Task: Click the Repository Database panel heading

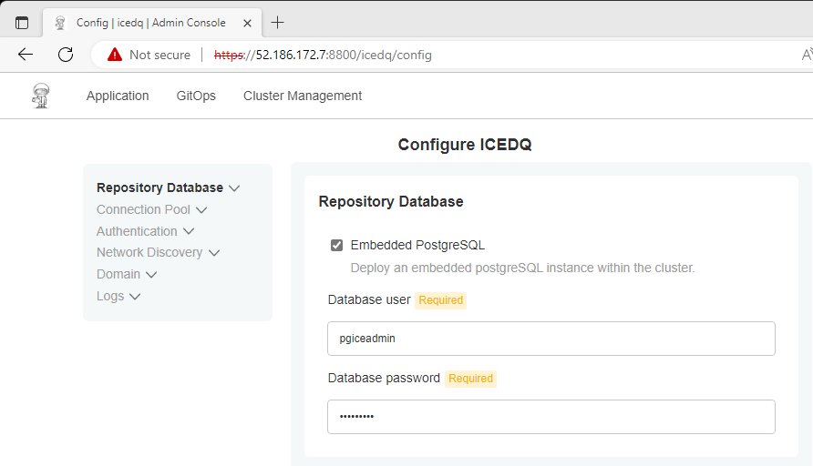Action: coord(391,201)
